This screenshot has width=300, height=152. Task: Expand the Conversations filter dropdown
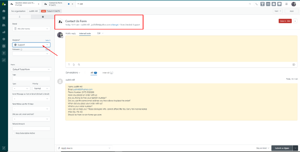73,72
